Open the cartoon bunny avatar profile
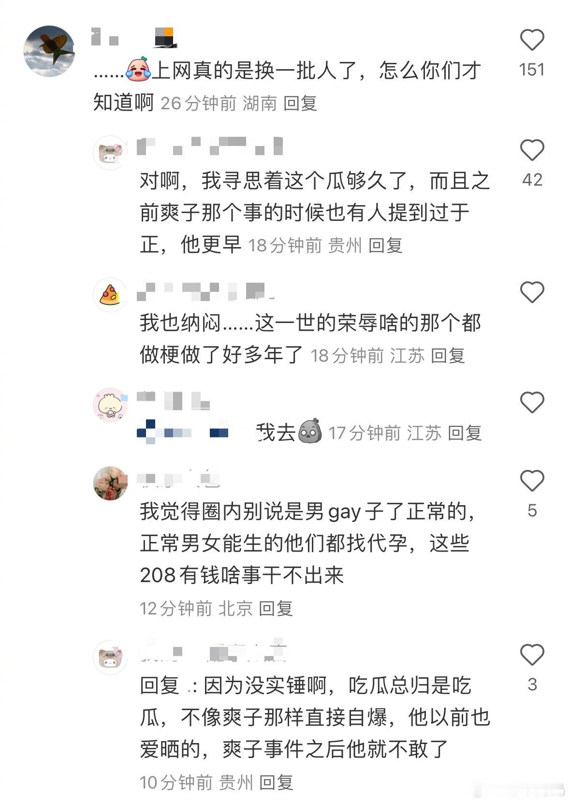 pos(110,405)
